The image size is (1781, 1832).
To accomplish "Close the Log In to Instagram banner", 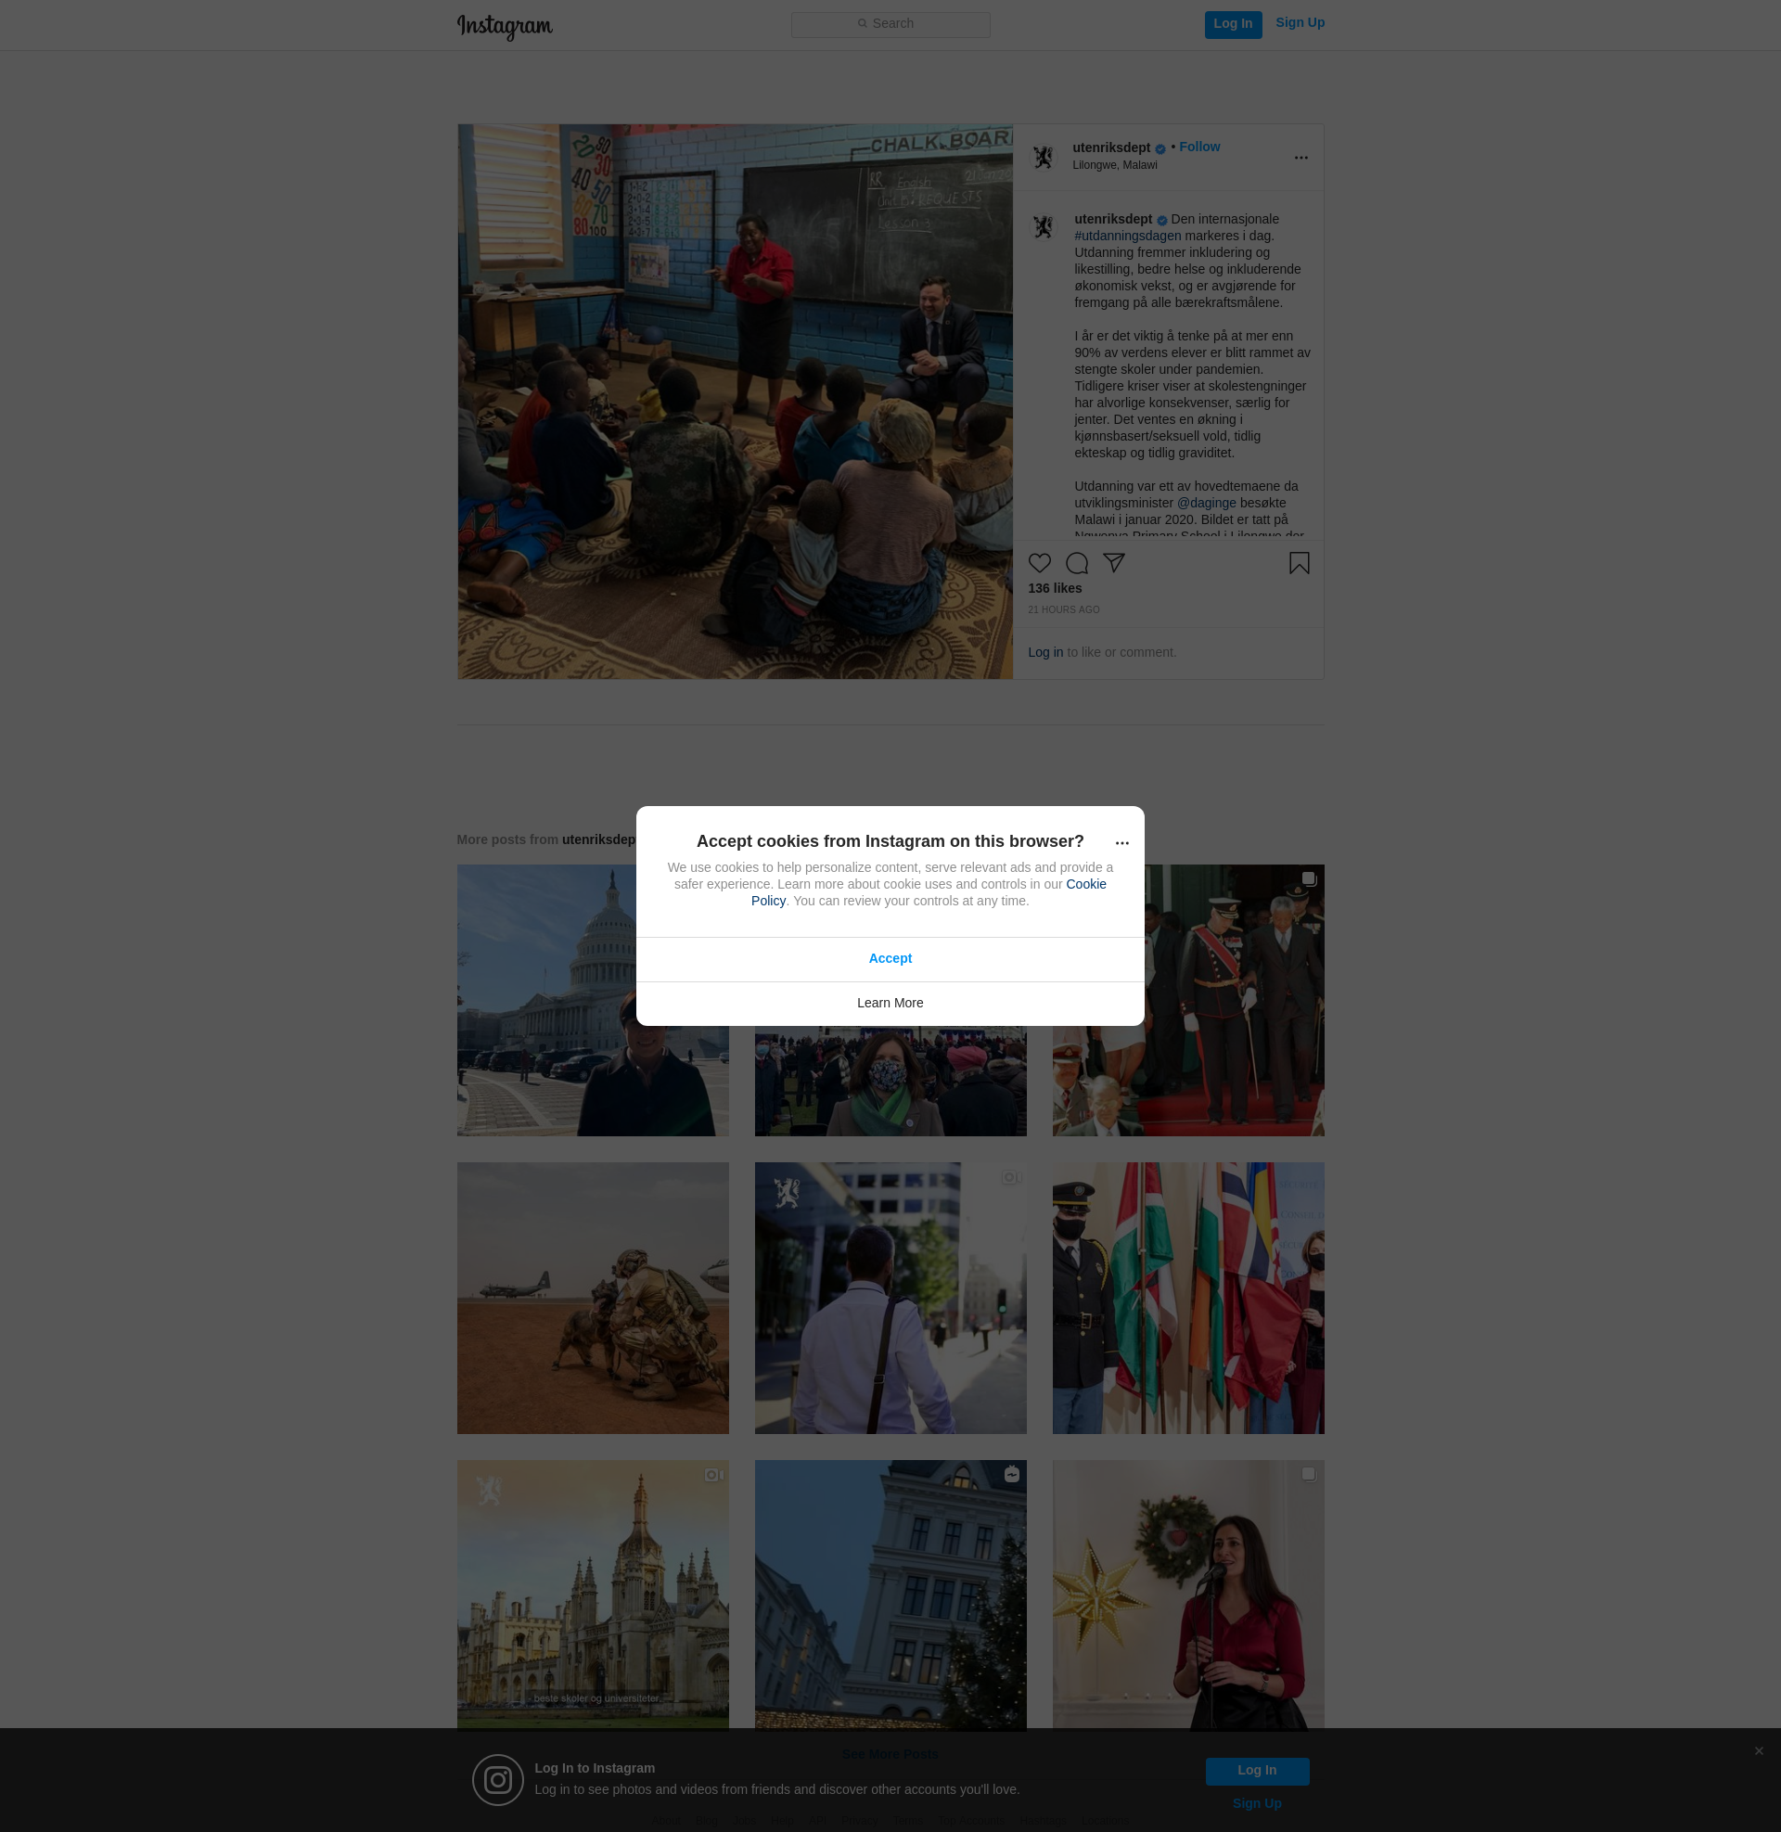I will 1759,1750.
